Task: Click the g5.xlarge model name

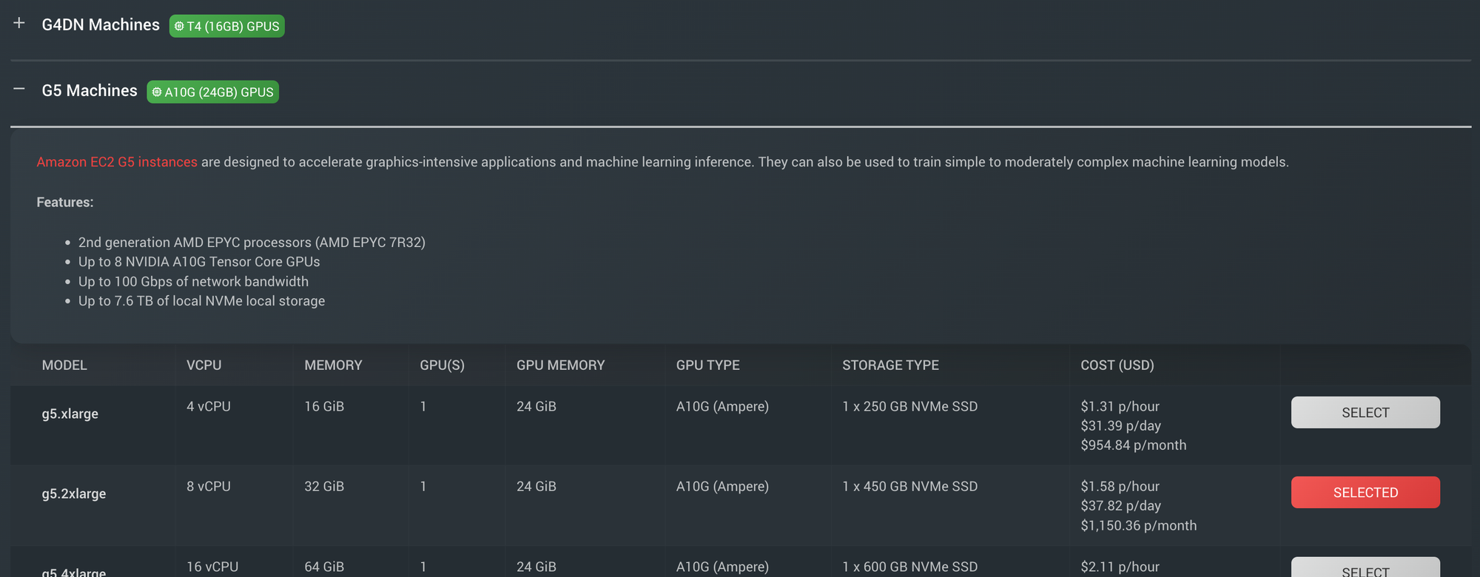Action: pyautogui.click(x=70, y=414)
